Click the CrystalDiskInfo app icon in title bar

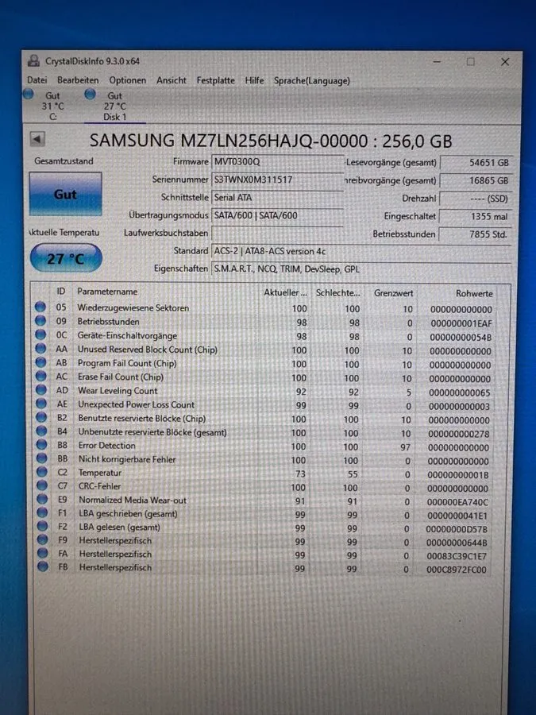[x=33, y=60]
